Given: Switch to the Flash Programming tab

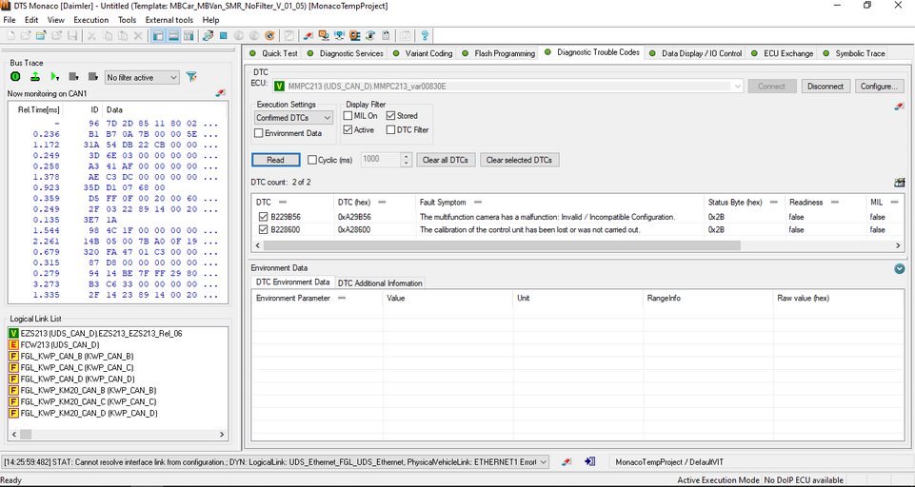Looking at the screenshot, I should coord(498,53).
